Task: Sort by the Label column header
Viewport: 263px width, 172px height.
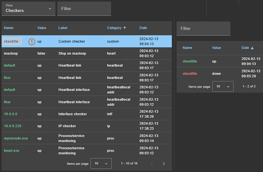Action: click(x=63, y=28)
